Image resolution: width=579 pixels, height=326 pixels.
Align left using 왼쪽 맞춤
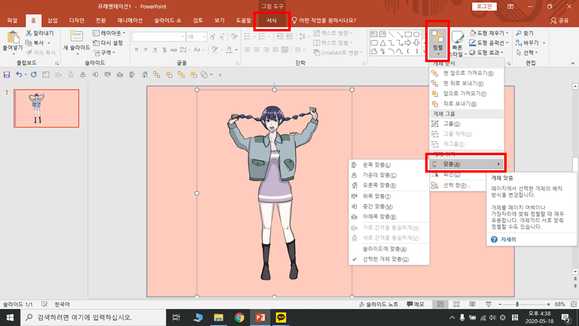389,165
